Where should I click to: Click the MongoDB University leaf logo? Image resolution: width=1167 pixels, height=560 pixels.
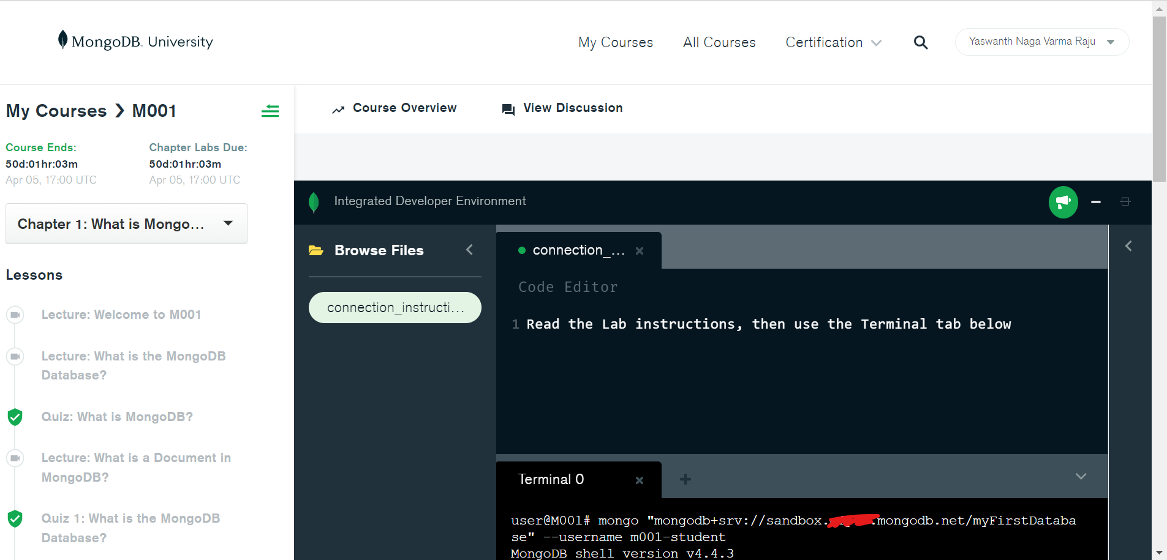tap(63, 39)
